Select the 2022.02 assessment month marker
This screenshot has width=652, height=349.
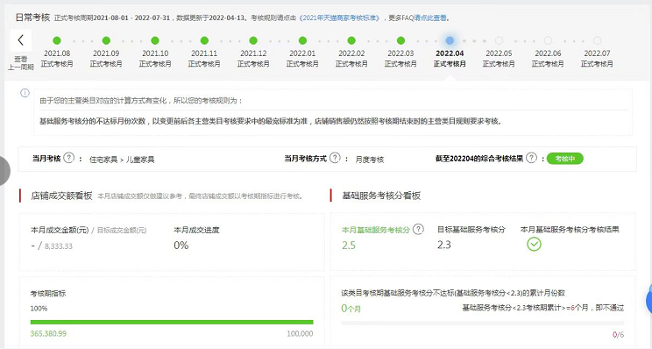[351, 40]
